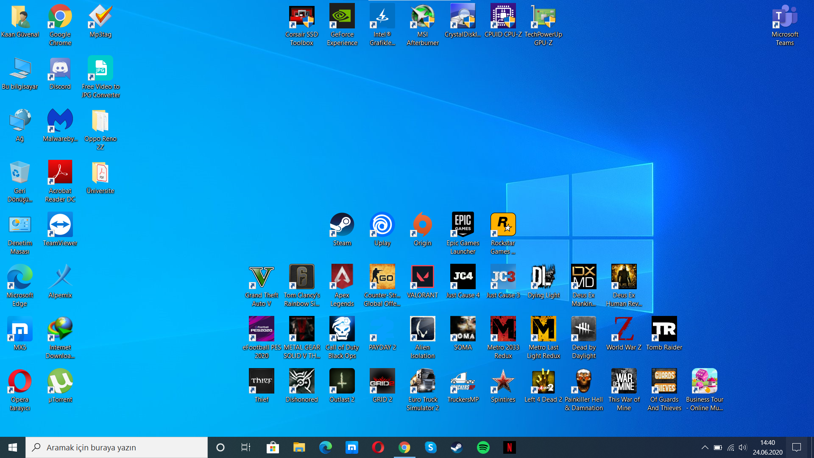Click the Tomb Raider icon
The width and height of the screenshot is (814, 458).
(664, 334)
